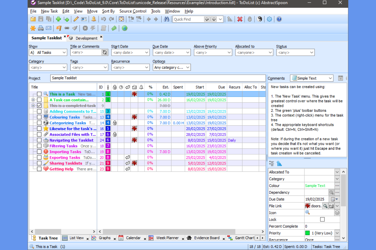Create a new task with the green plus icon
Viewport: 376px width, 250px height.
coord(58,19)
